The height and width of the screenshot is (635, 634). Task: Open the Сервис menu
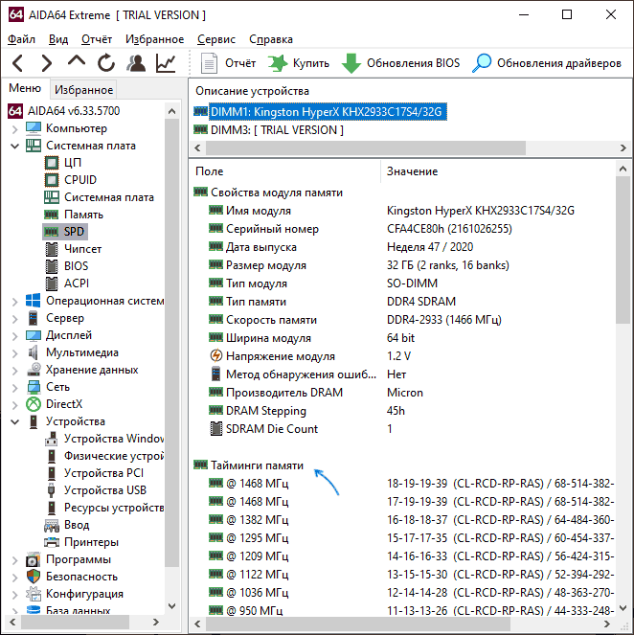[216, 39]
